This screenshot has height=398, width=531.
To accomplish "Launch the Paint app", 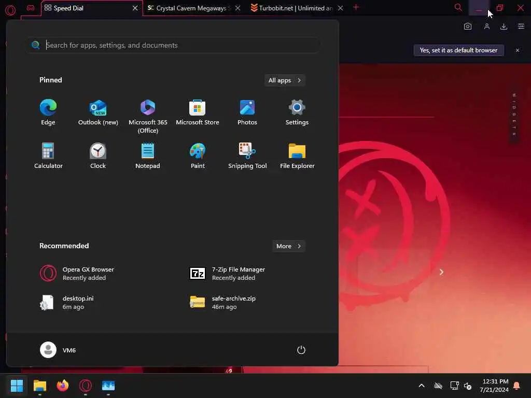I will point(198,156).
